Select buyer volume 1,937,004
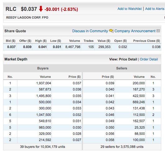Image resolution: width=165 pixels, height=155 pixels. (x=44, y=83)
